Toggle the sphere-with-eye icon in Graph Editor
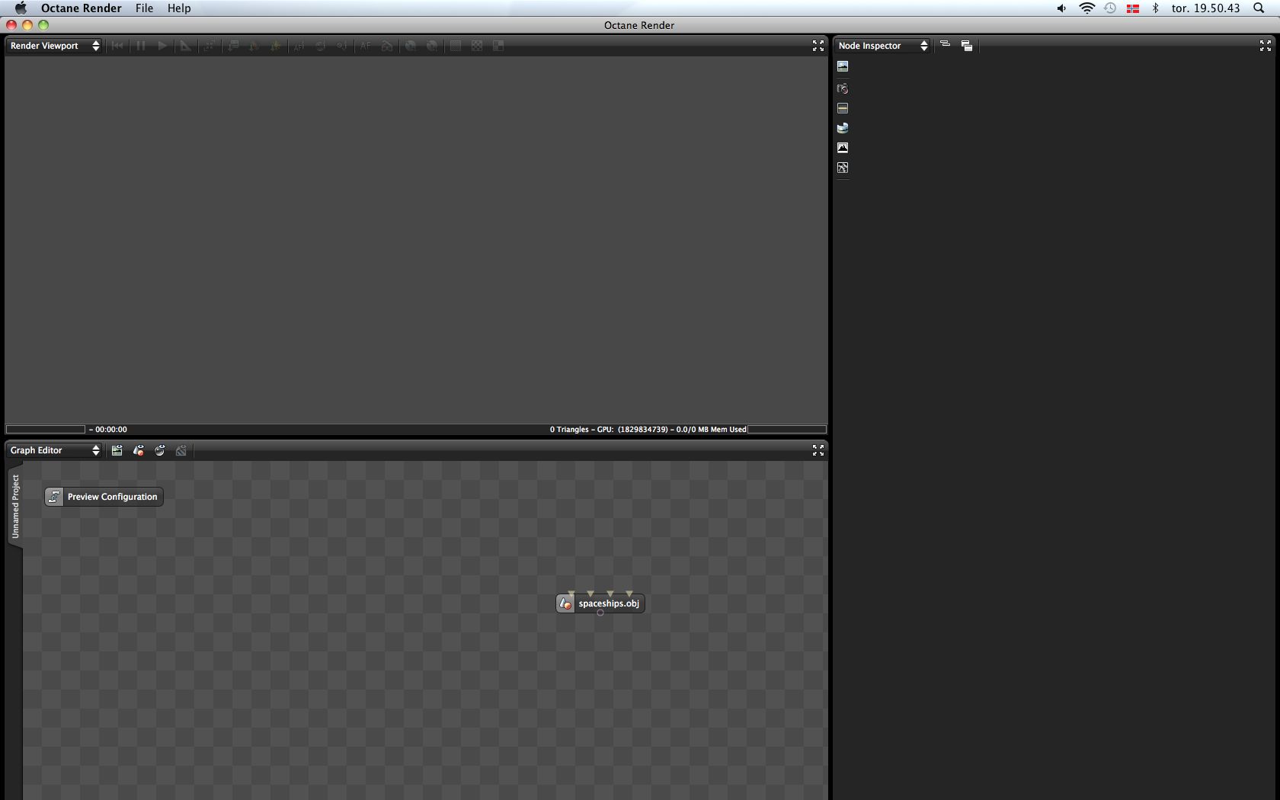This screenshot has width=1280, height=800. click(x=160, y=450)
